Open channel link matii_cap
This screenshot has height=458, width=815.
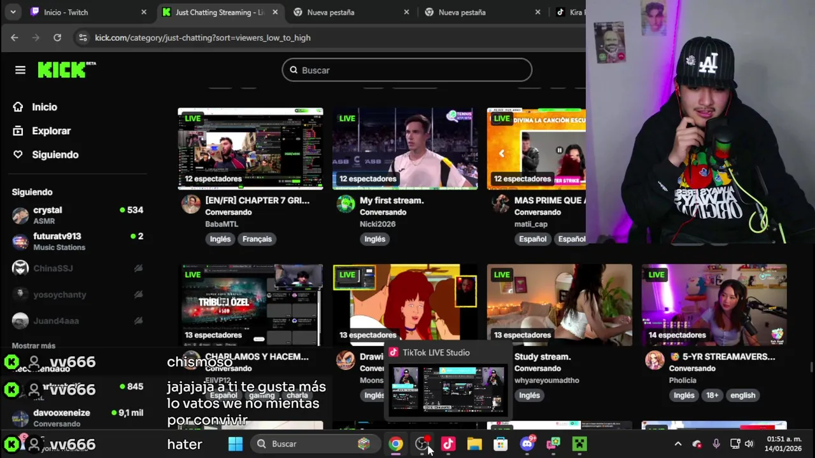click(531, 224)
